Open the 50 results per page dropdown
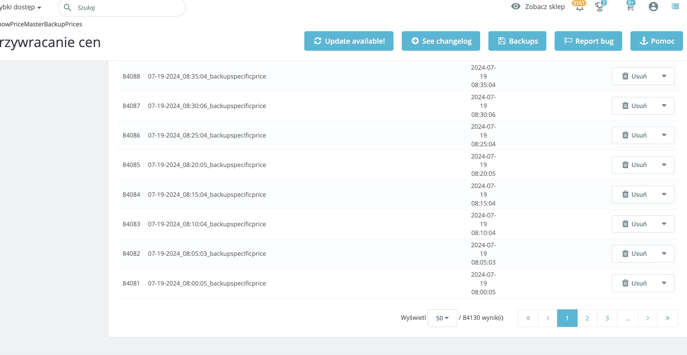The image size is (687, 355). [442, 318]
